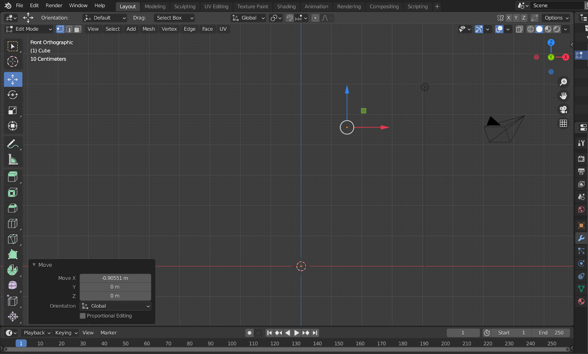This screenshot has height=354, width=588.
Task: Choose the Inset Faces tool
Action: point(13,192)
